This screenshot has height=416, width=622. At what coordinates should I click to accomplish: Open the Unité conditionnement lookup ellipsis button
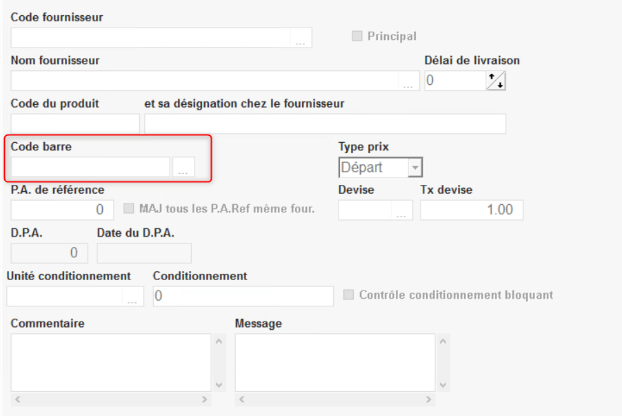pyautogui.click(x=132, y=297)
